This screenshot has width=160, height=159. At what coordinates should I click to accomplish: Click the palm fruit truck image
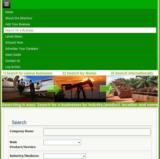click(x=132, y=89)
